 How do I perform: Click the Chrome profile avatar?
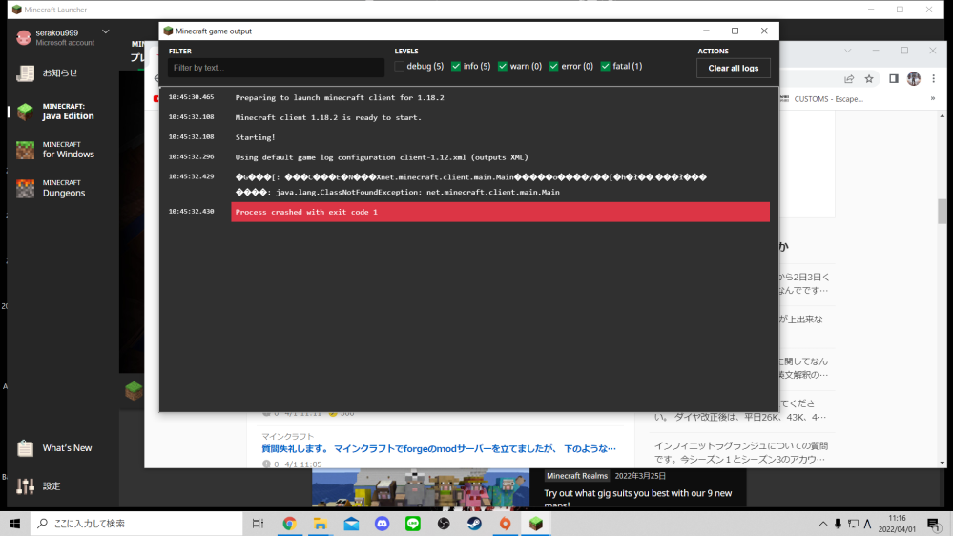[x=914, y=78]
